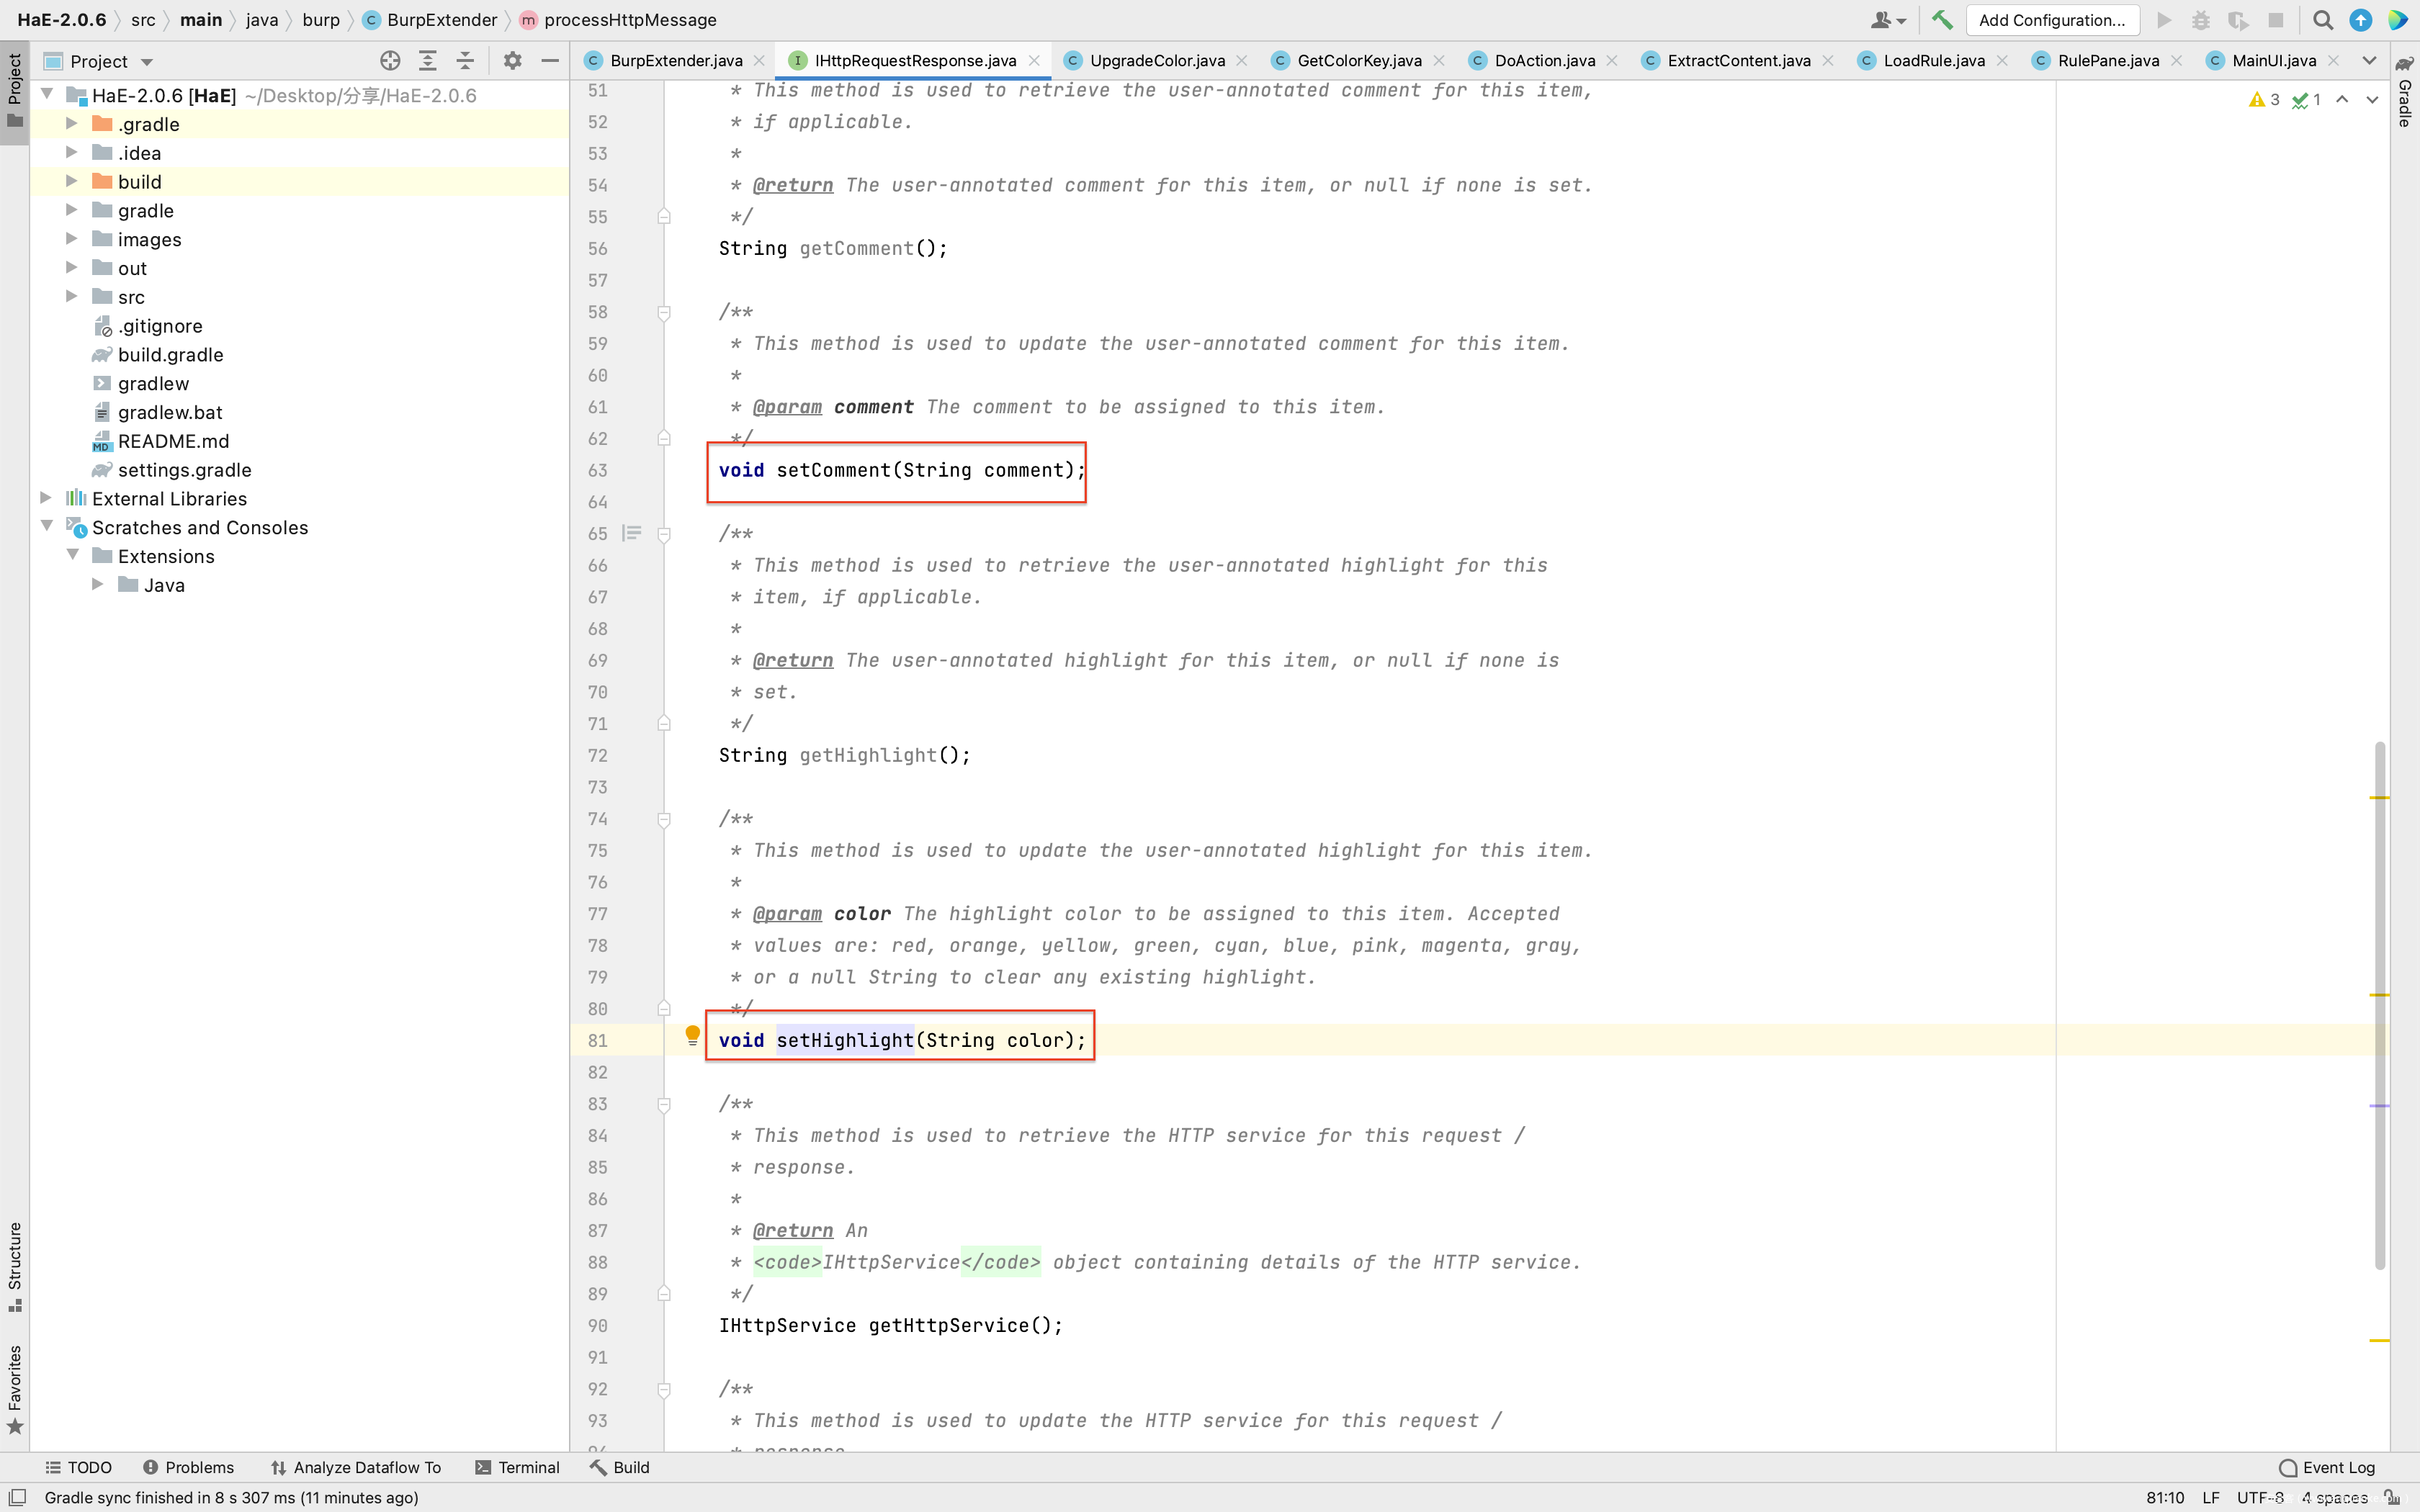
Task: Select README.md in the project tree
Action: click(173, 441)
